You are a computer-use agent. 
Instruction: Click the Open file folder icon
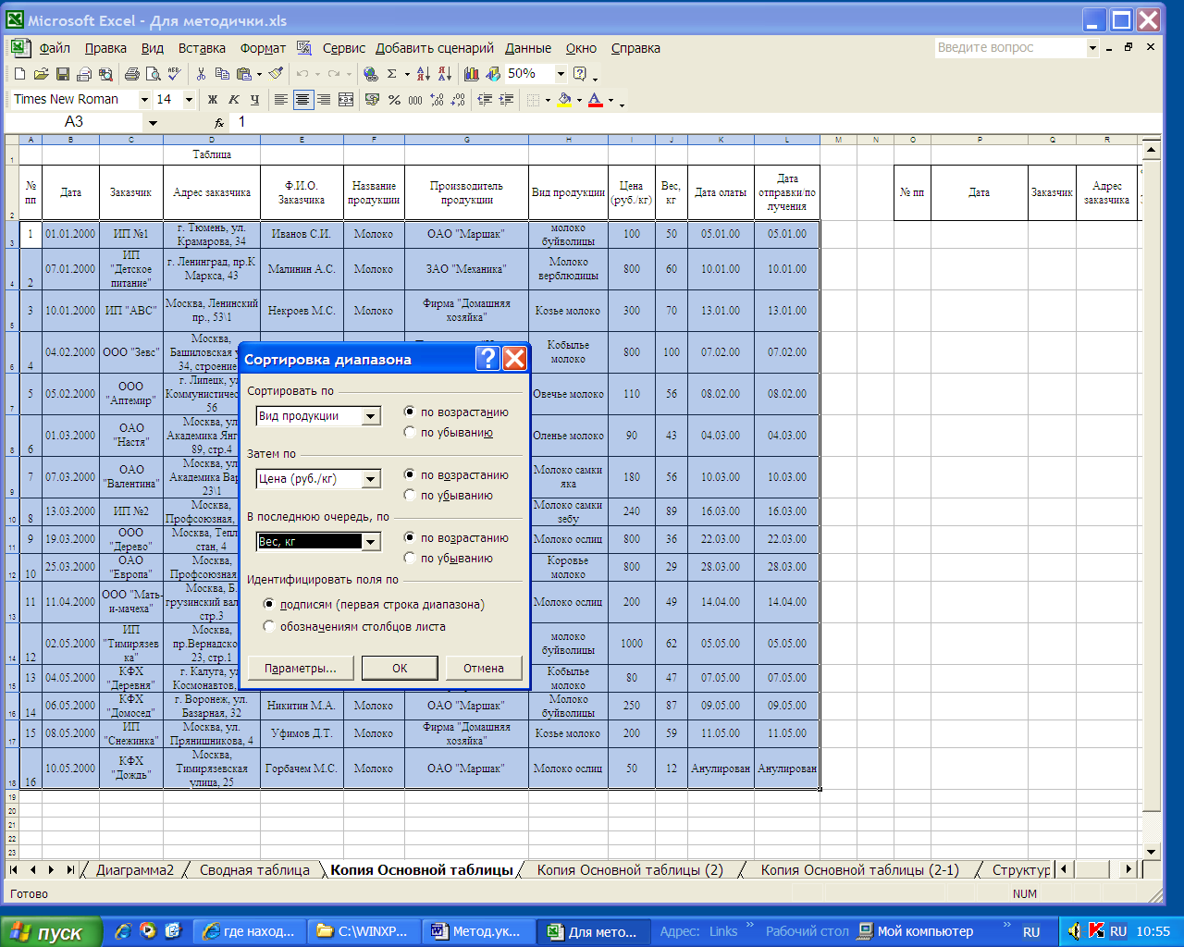(x=41, y=74)
